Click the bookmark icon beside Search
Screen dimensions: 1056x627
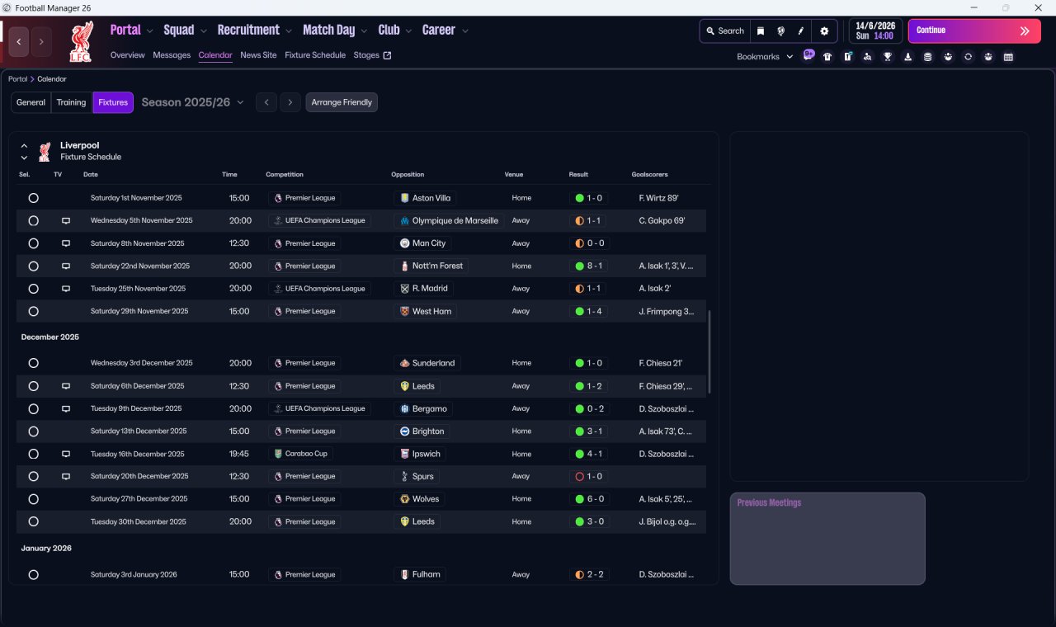(761, 31)
